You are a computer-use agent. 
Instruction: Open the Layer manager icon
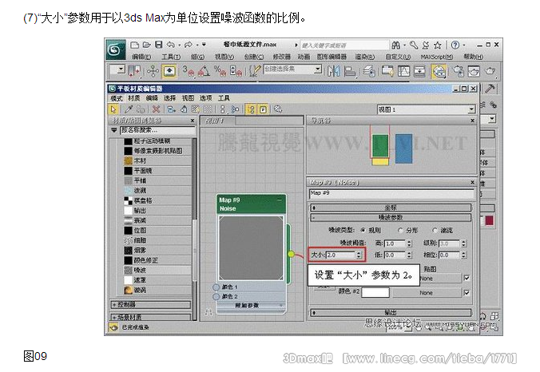pos(369,71)
